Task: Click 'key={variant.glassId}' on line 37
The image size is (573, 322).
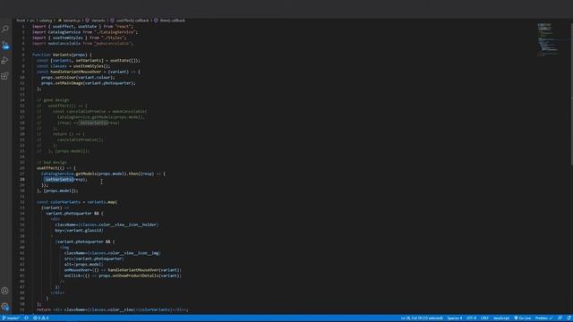Action: point(80,231)
